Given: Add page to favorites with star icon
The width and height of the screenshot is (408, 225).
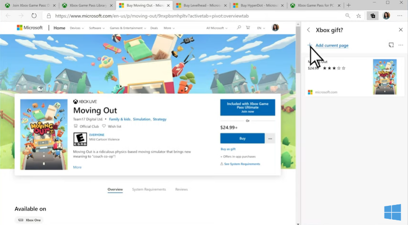Looking at the screenshot, I should 359,16.
